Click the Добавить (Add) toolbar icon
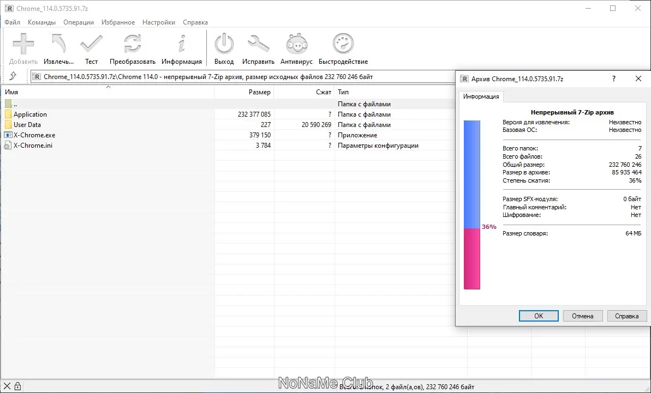This screenshot has height=393, width=651. point(23,44)
